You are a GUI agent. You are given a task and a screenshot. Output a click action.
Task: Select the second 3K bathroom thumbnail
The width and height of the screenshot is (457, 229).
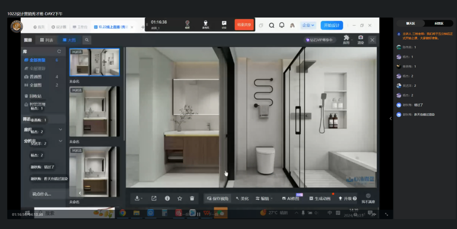point(94,112)
